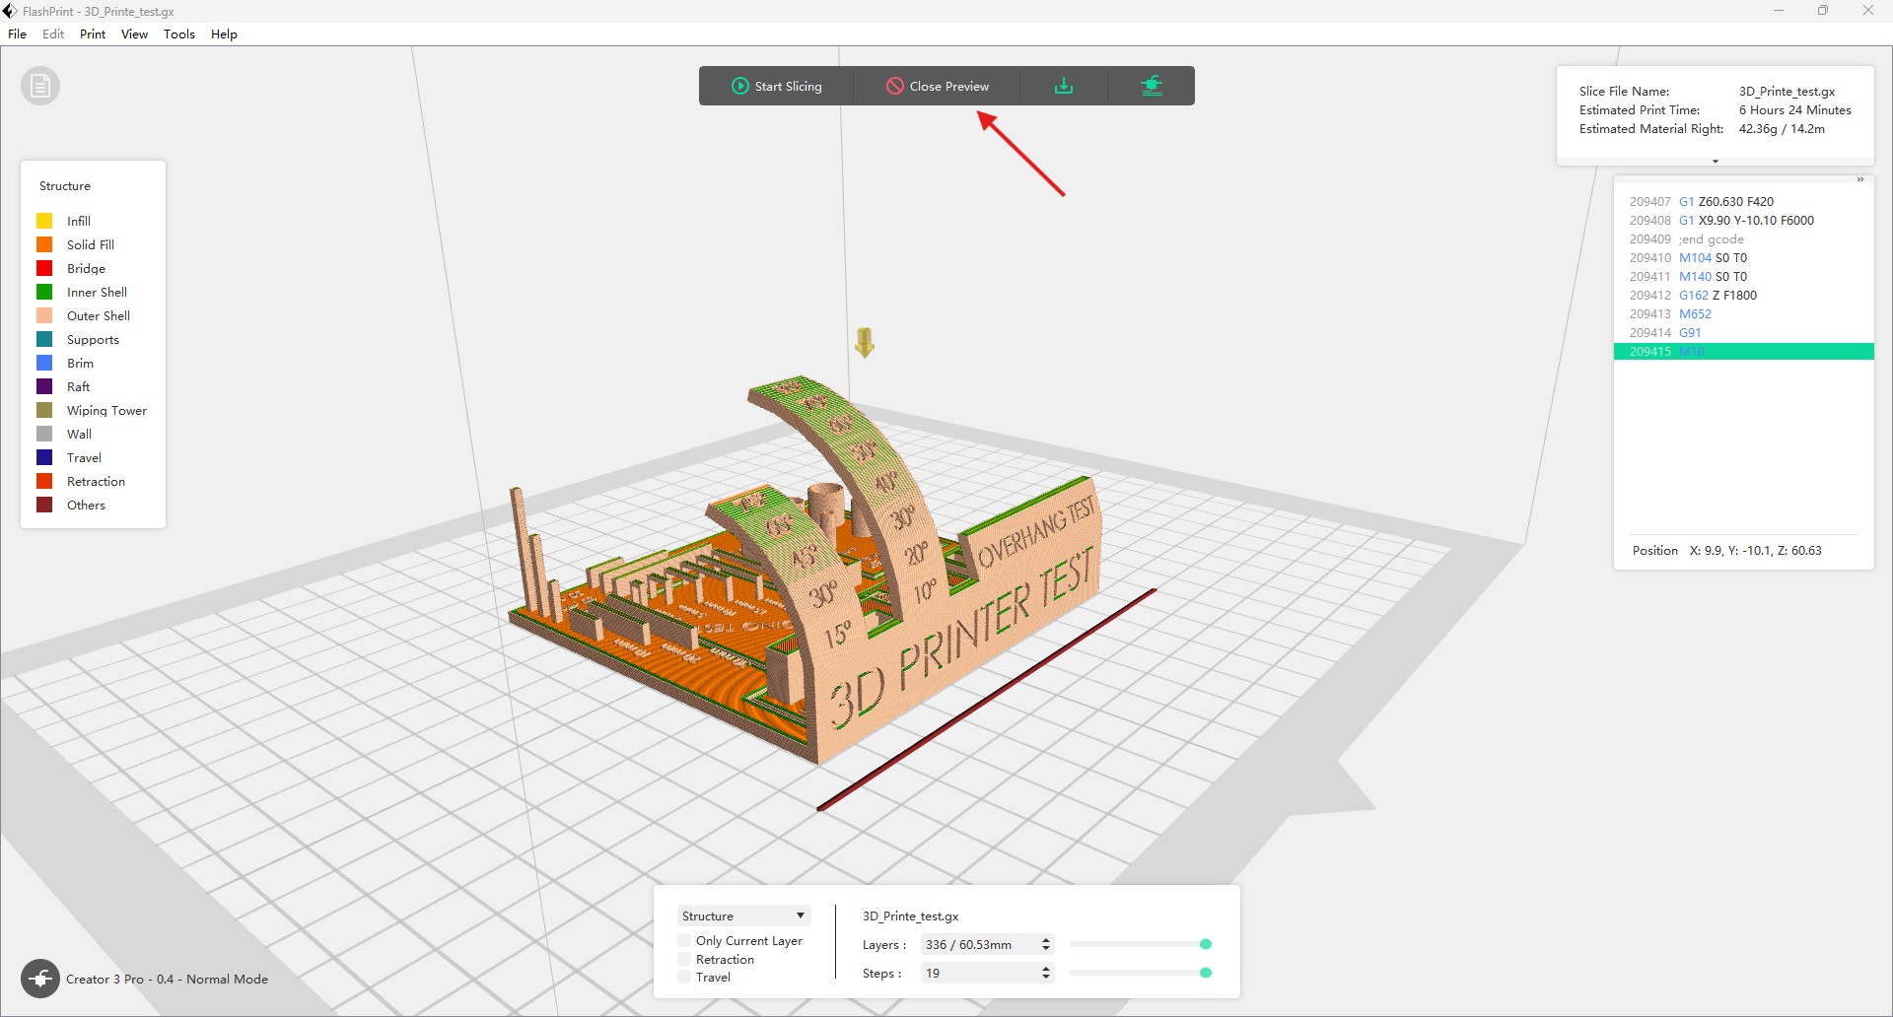Image resolution: width=1893 pixels, height=1017 pixels.
Task: Select G-code line 209407
Action: (x=1743, y=201)
